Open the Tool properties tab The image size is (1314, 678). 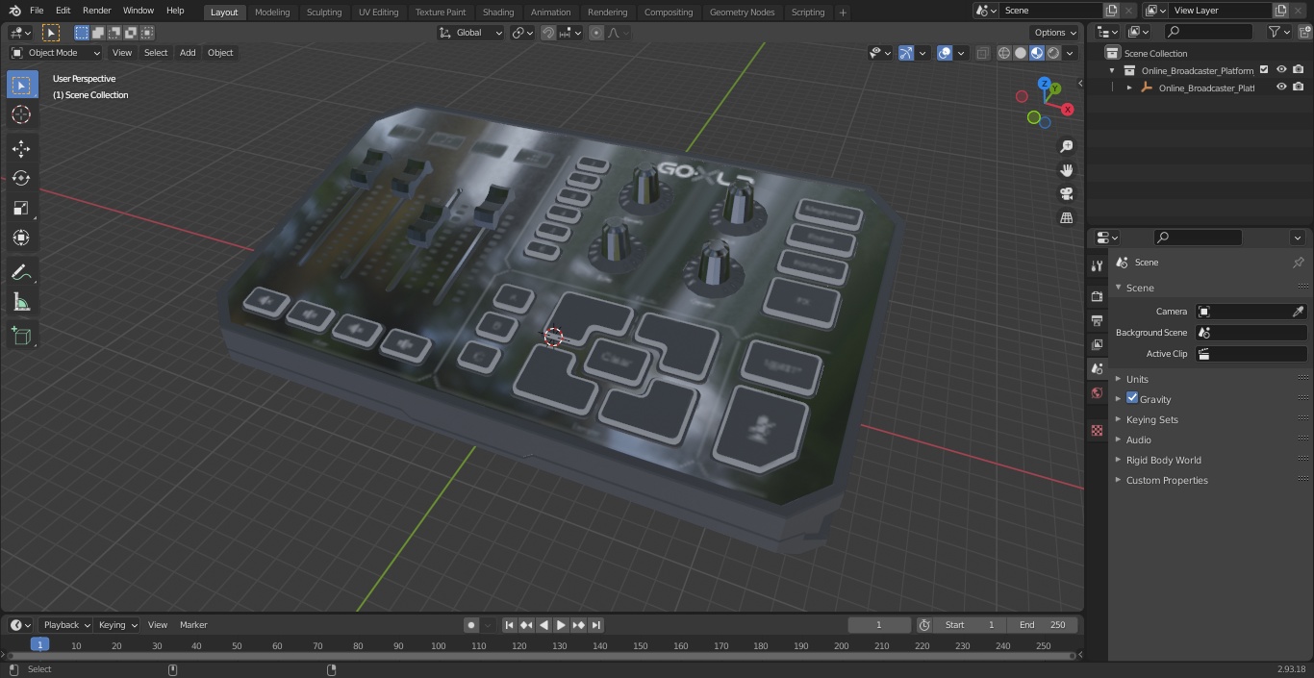coord(1097,265)
